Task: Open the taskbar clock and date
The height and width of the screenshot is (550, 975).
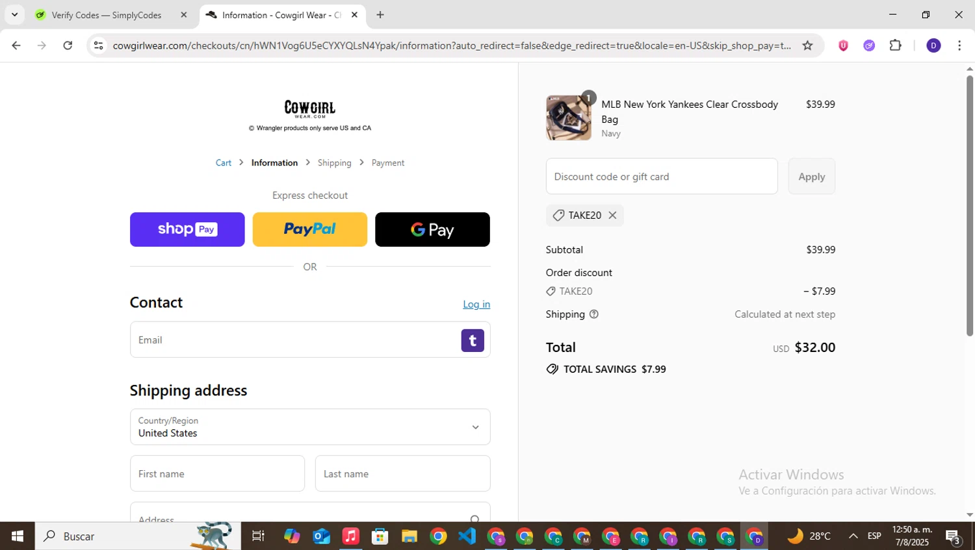Action: (912, 536)
